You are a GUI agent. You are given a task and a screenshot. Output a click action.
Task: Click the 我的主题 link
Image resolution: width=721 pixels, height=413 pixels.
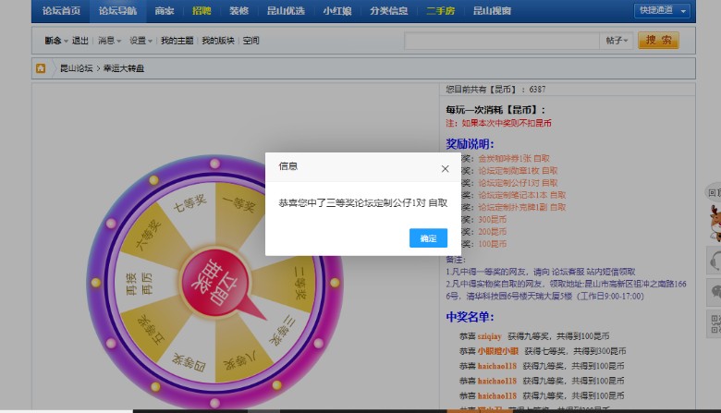coord(178,42)
